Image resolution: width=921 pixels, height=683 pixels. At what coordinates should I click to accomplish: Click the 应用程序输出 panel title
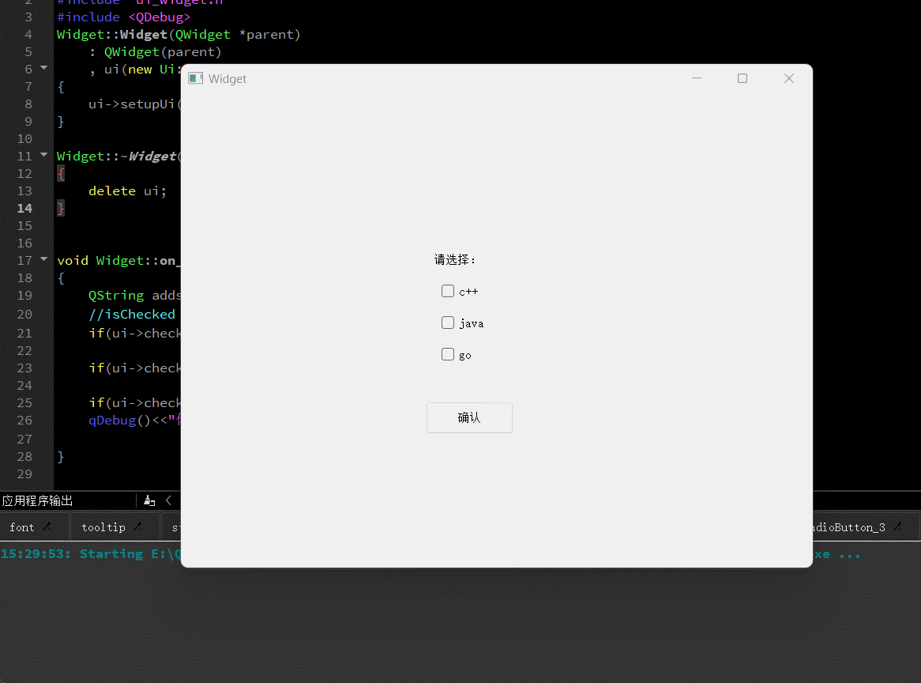38,501
